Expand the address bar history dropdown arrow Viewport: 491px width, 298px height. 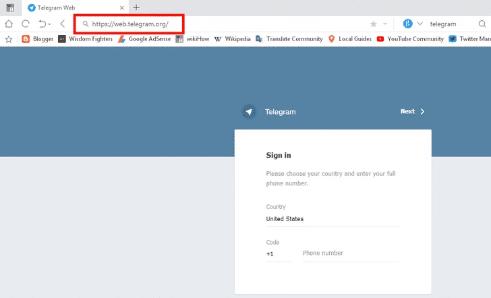pyautogui.click(x=385, y=24)
